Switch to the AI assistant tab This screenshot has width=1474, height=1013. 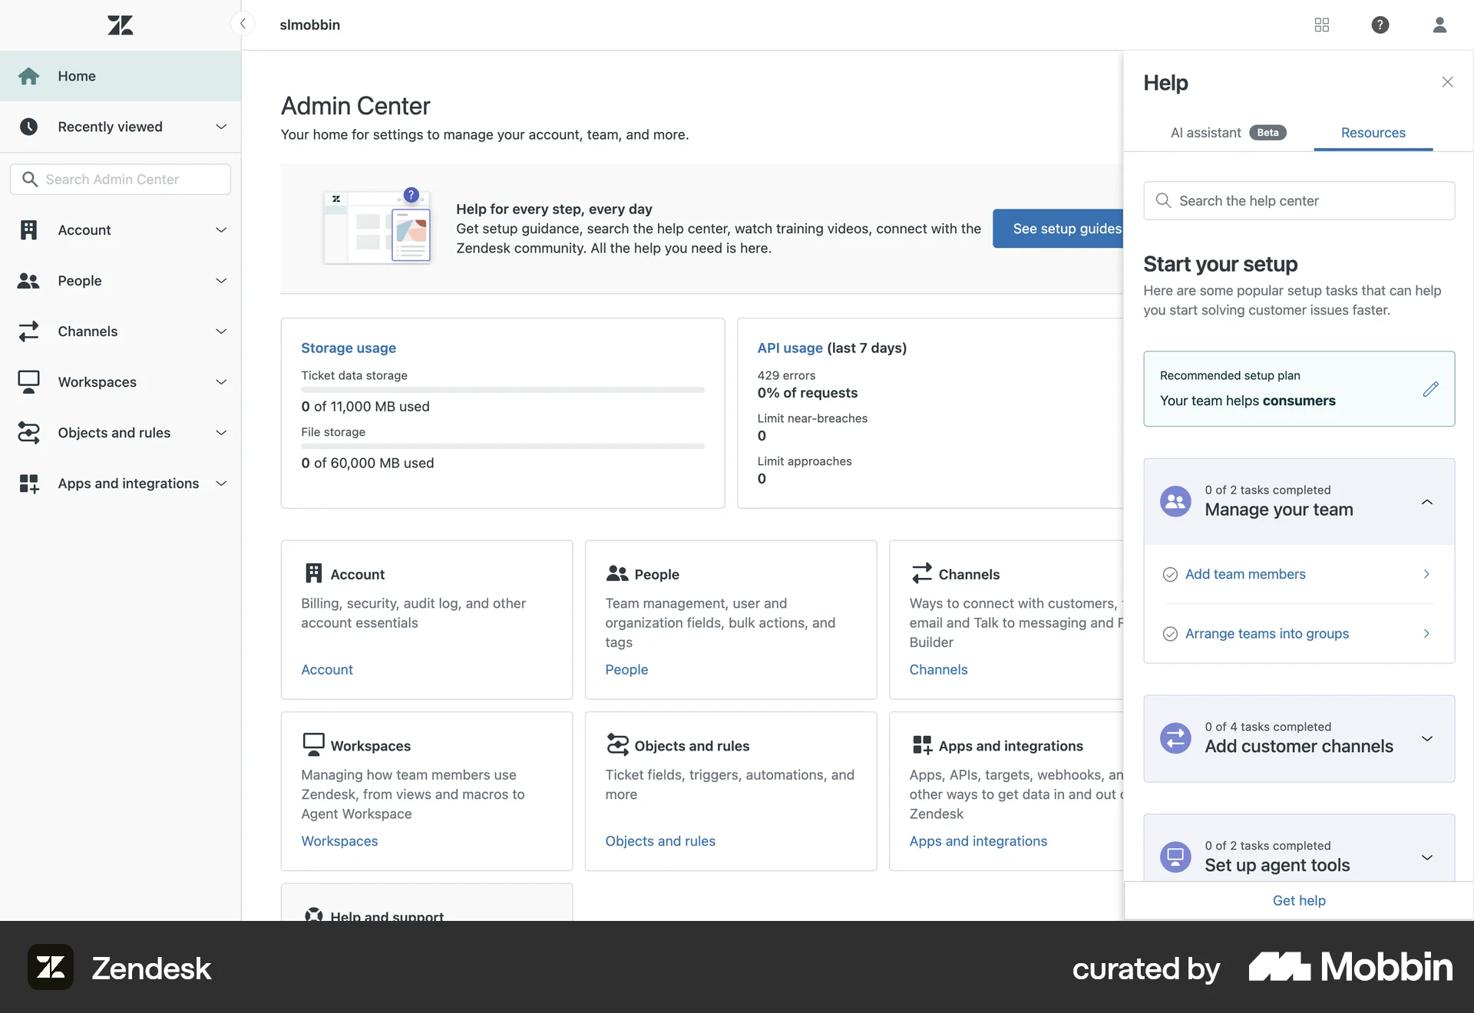click(x=1206, y=132)
